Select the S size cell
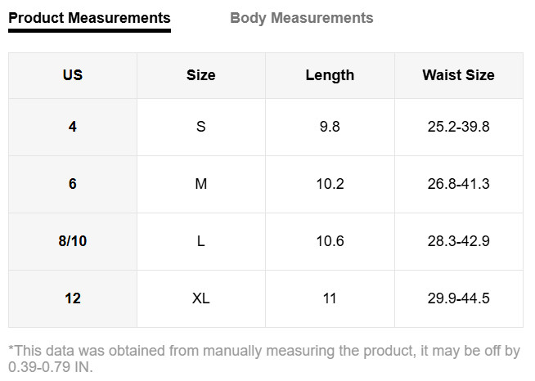Image resolution: width=535 pixels, height=381 pixels. coord(200,127)
